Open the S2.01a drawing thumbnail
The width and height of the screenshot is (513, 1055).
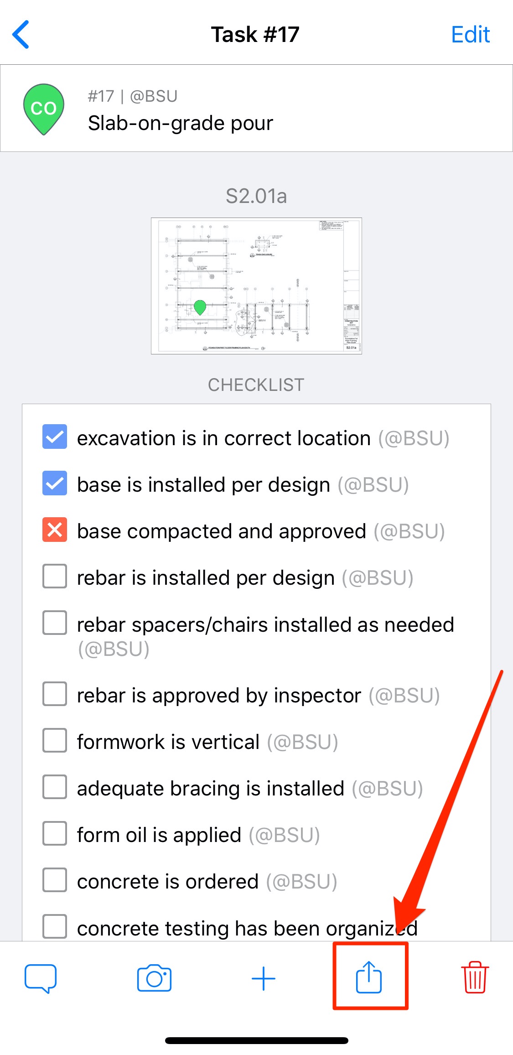tap(256, 286)
